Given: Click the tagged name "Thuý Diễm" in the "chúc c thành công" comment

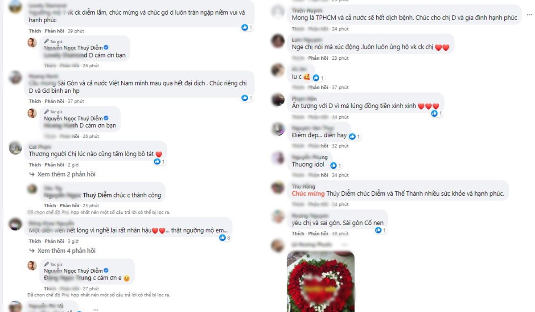Looking at the screenshot, I should tap(97, 195).
